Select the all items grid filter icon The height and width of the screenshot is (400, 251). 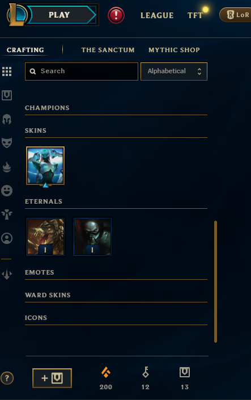(x=7, y=71)
